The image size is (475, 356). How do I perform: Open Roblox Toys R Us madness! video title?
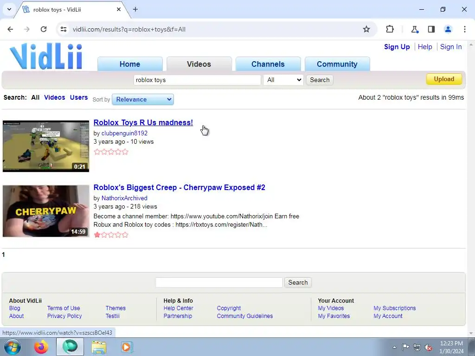pos(143,122)
